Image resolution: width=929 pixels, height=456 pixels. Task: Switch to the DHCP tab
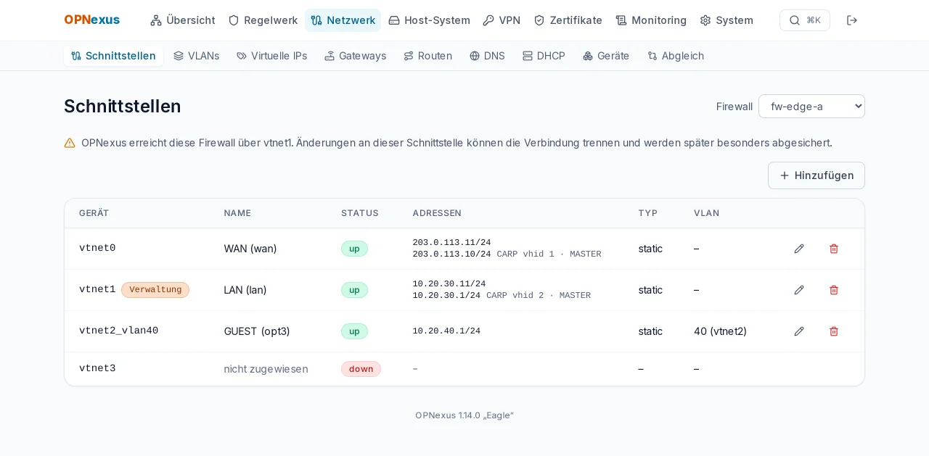pyautogui.click(x=544, y=56)
